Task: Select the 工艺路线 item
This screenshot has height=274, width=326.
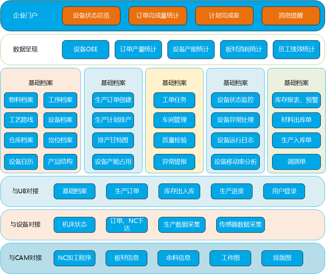Action: (x=21, y=120)
